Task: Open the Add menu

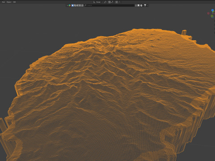Action: tap(3, 2)
